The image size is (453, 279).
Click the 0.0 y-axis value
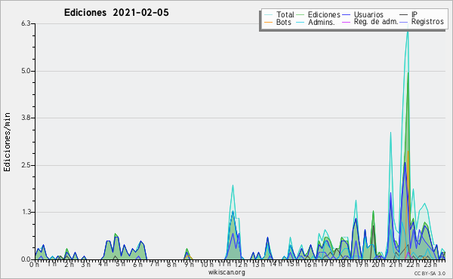26,259
